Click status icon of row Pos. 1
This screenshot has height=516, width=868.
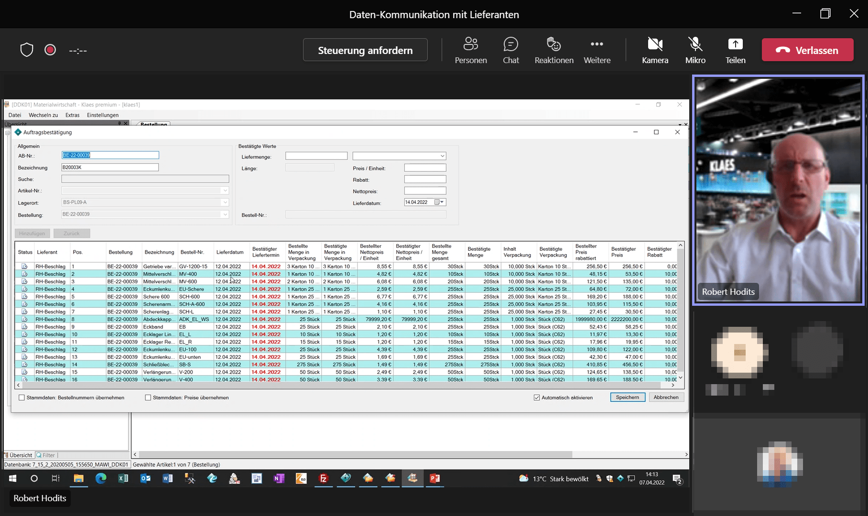coord(24,266)
